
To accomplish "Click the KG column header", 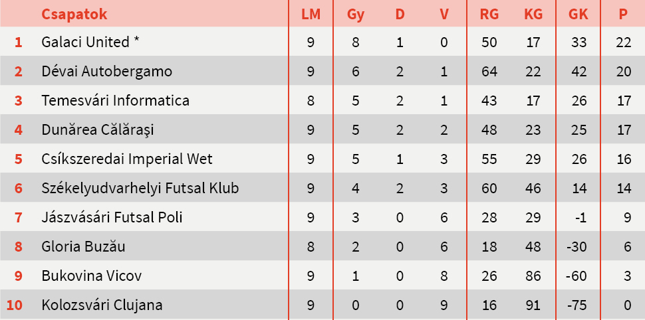I will (x=533, y=14).
